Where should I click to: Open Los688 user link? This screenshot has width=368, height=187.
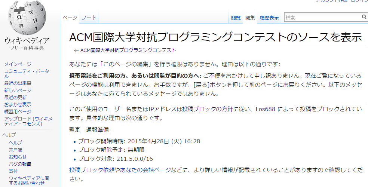pyautogui.click(x=265, y=109)
